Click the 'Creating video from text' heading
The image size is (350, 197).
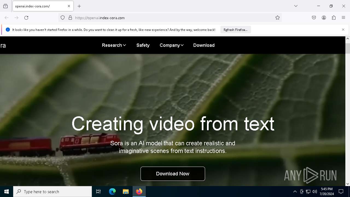pyautogui.click(x=173, y=124)
